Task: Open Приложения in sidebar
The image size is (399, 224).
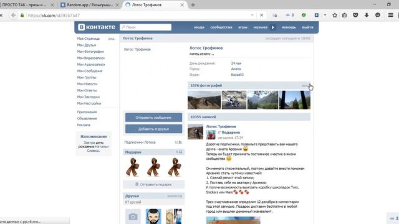Action: [x=87, y=112]
